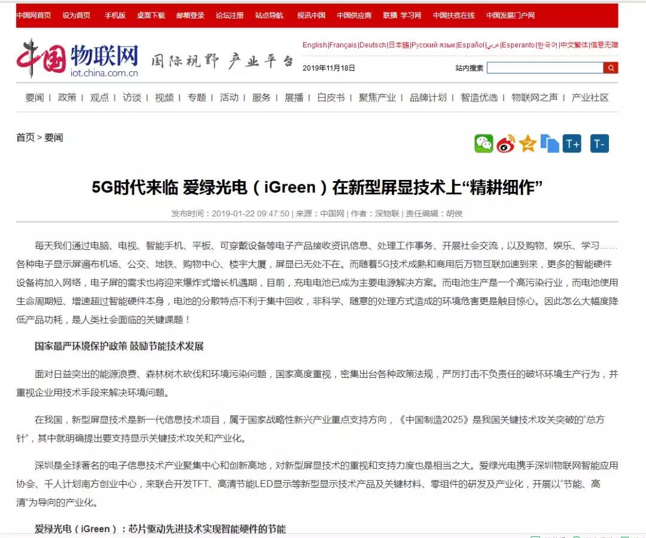Click 论坛注册 link
This screenshot has width=646, height=538.
(x=230, y=15)
